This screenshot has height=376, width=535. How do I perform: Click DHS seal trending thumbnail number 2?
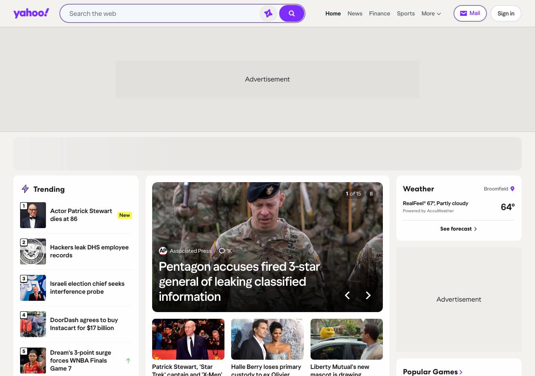pos(33,252)
